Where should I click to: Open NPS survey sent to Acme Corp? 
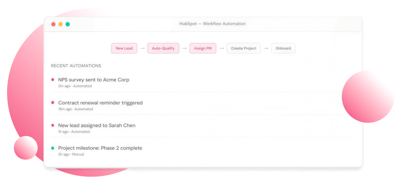coord(94,80)
